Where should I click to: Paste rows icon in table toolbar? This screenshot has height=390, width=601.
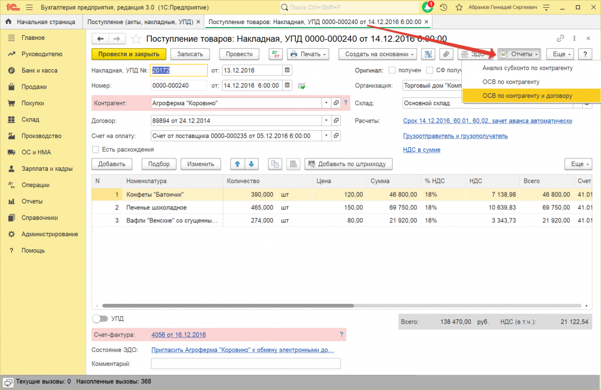coord(293,164)
